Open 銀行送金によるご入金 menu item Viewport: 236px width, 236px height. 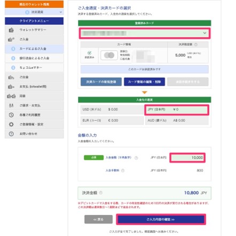tap(34, 58)
